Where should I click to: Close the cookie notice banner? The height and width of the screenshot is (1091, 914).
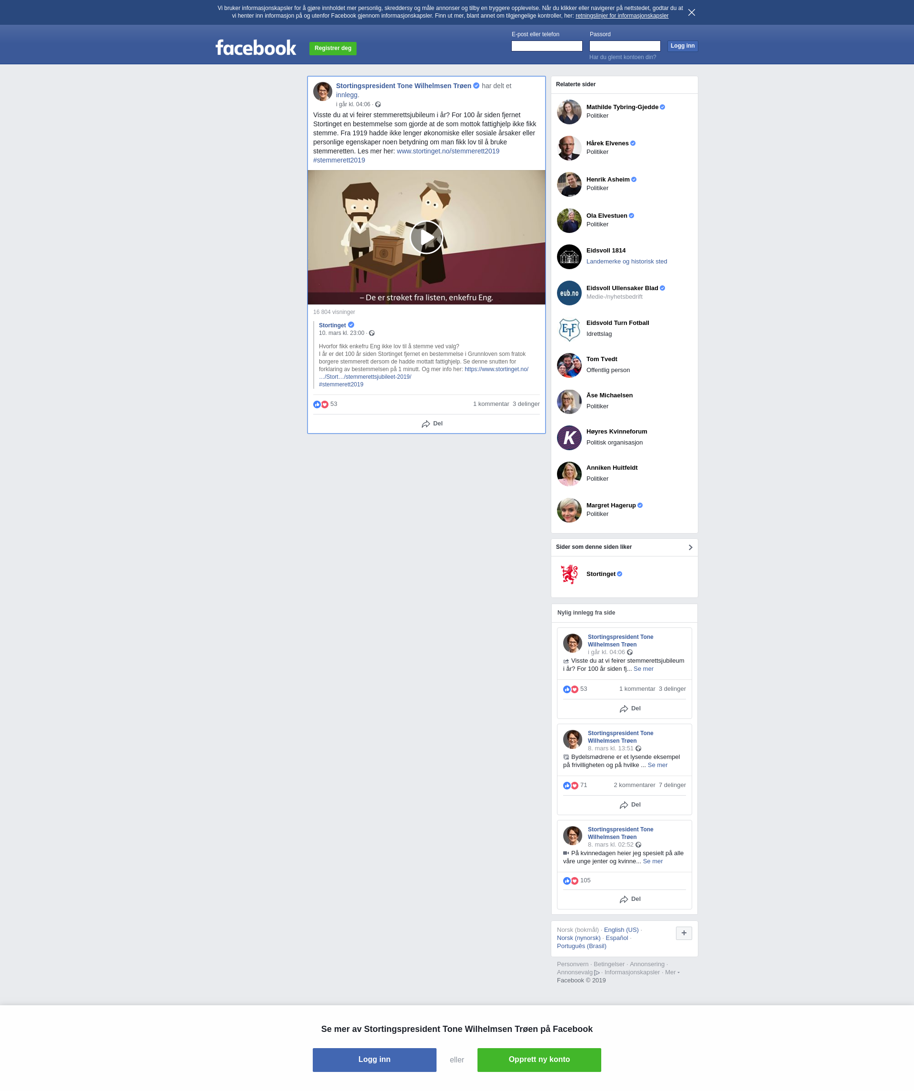691,12
